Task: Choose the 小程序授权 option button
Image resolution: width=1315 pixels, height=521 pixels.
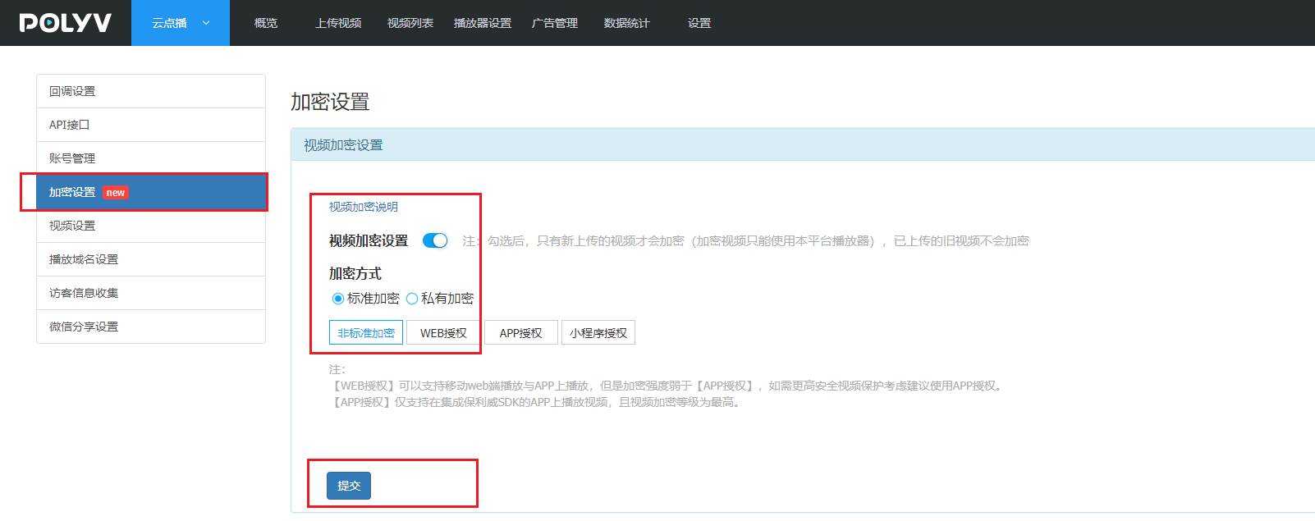Action: point(598,332)
